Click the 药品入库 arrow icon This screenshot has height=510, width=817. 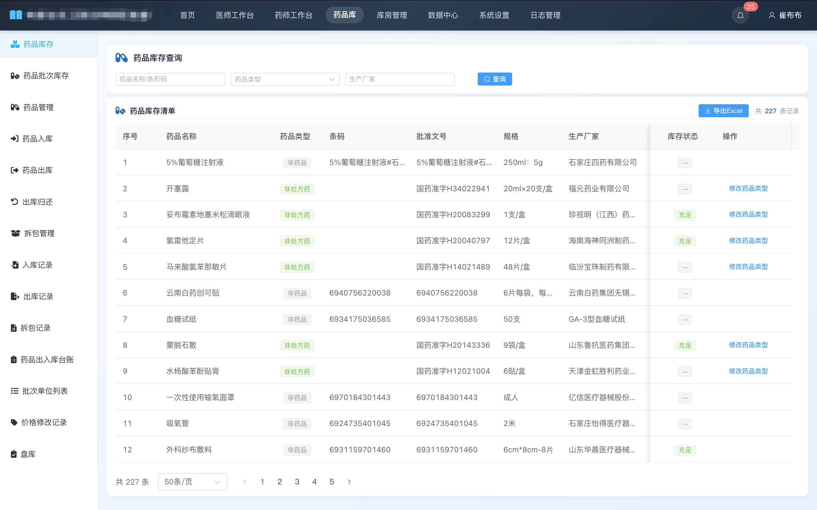click(x=15, y=139)
